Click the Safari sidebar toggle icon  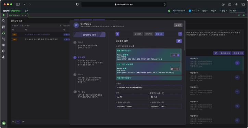coord(18,4)
